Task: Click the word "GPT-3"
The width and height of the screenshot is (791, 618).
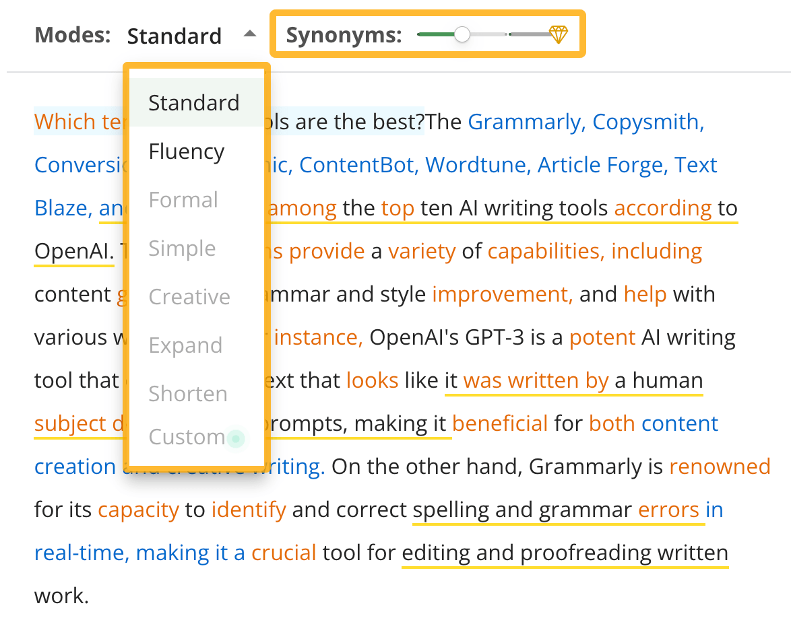Action: (x=495, y=337)
